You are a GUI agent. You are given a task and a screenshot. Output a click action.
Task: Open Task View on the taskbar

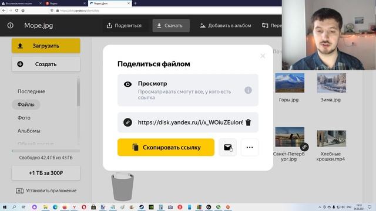(23, 207)
